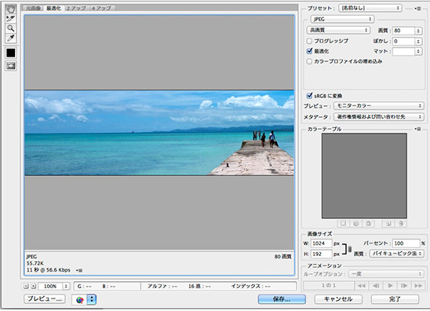
Task: Select the Hand tool
Action: tap(11, 9)
